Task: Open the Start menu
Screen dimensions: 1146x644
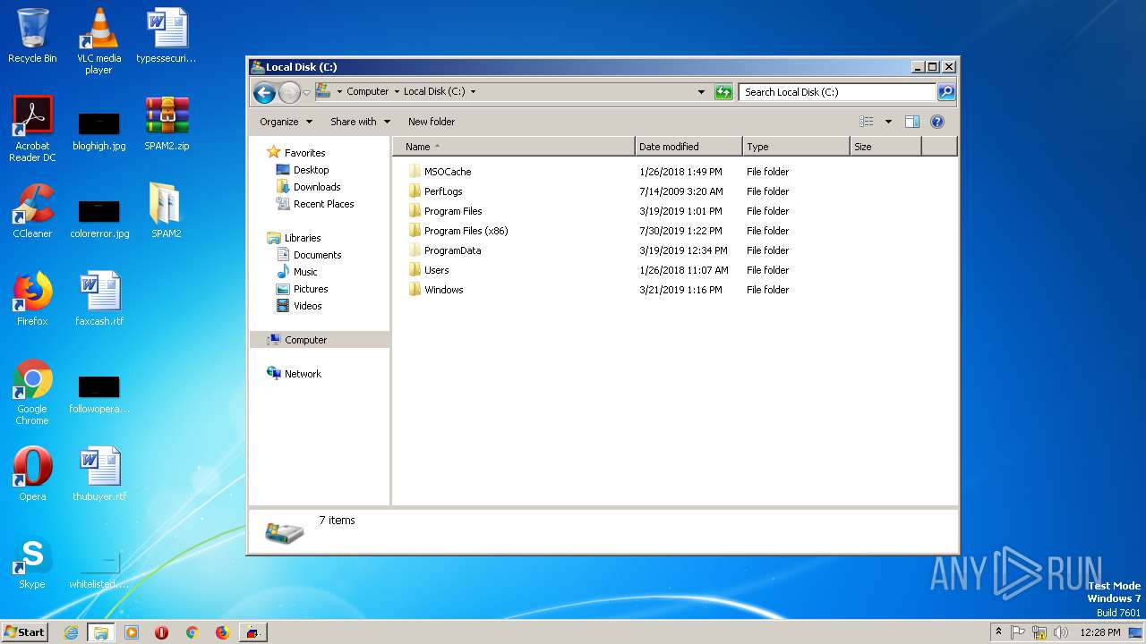Action: click(x=25, y=632)
